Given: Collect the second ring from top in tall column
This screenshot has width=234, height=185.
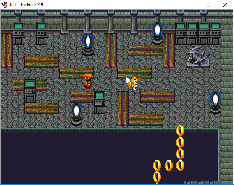Looking at the screenshot, I should (x=180, y=142).
